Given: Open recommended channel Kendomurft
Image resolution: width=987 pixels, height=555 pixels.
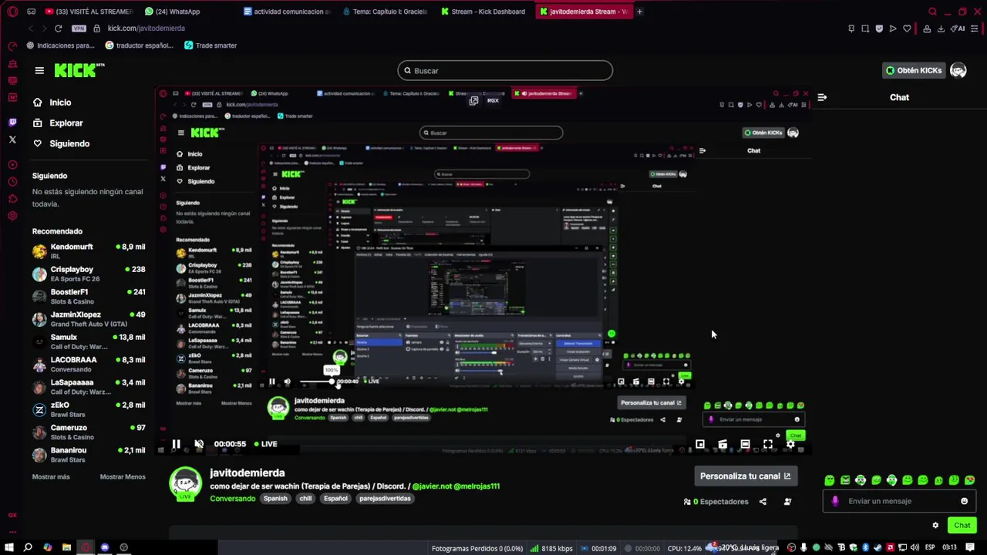Looking at the screenshot, I should click(89, 251).
